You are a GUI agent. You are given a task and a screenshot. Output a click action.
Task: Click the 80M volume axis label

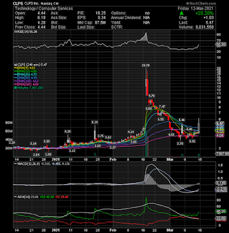click(9, 123)
